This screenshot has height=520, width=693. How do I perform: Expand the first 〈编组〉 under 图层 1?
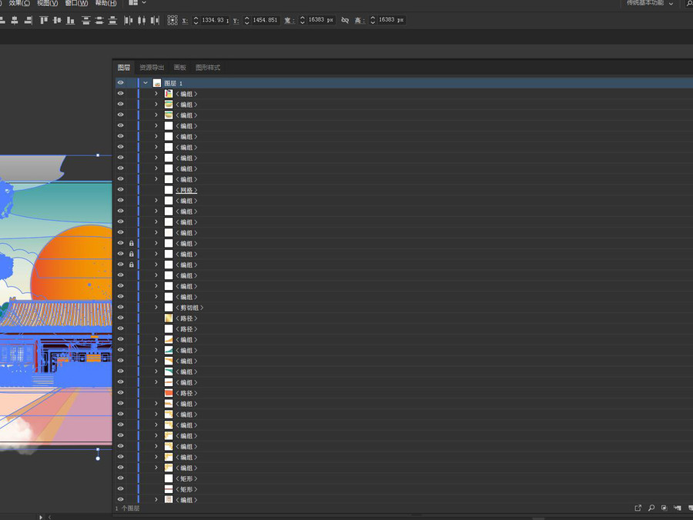coord(156,94)
